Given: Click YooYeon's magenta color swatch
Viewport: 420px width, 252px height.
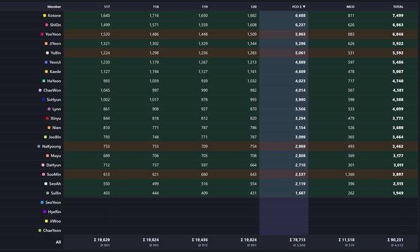Looking at the screenshot, I should (42, 34).
